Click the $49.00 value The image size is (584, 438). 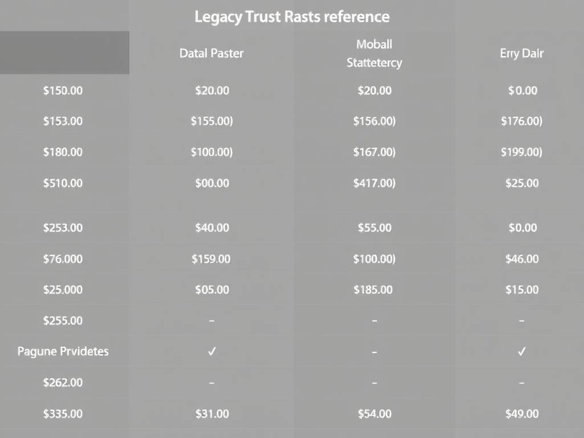coord(521,413)
